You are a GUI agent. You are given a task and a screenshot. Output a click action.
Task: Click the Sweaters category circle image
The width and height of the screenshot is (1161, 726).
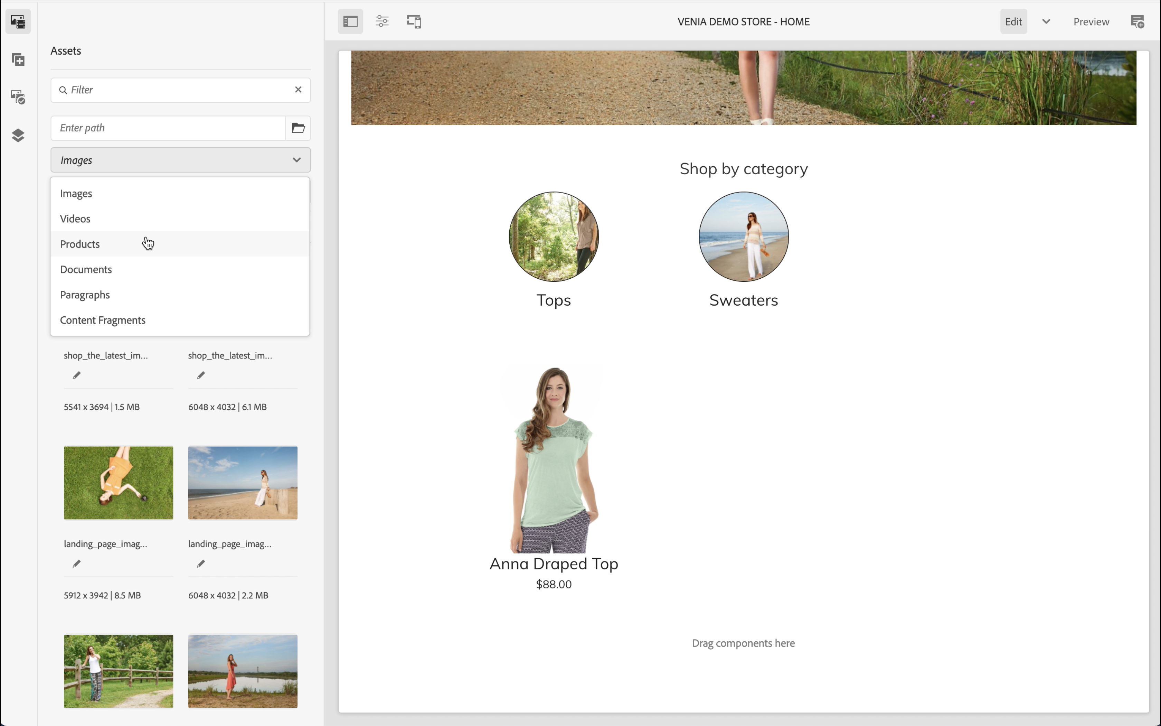[743, 237]
